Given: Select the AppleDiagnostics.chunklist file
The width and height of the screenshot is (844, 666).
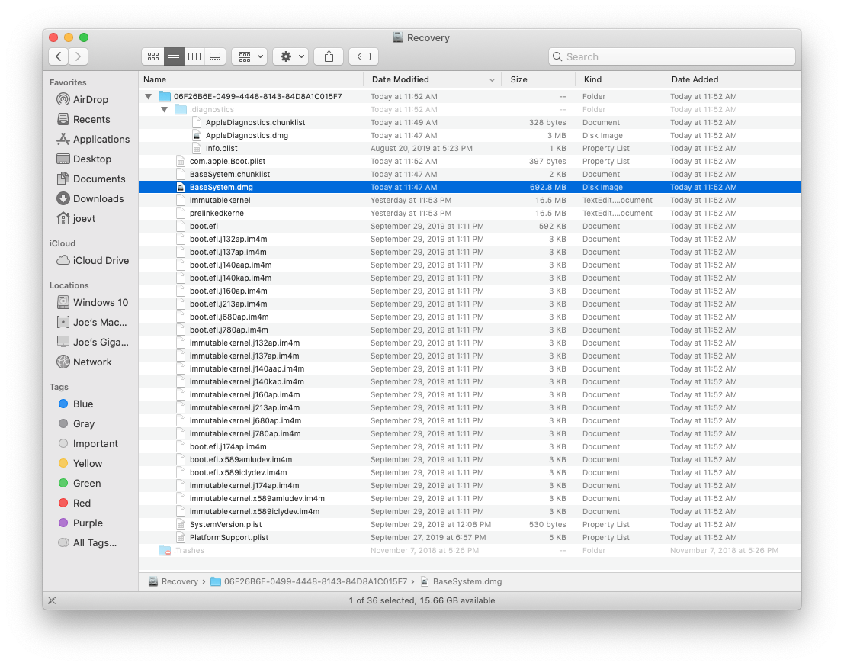Looking at the screenshot, I should click(x=470, y=123).
